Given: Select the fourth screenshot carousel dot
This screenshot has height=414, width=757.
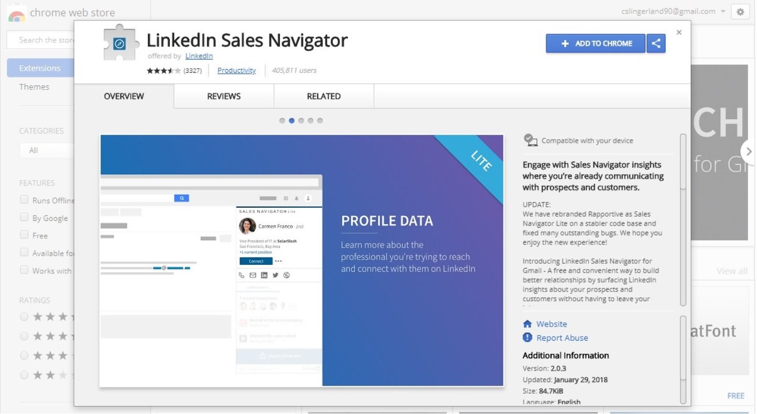Looking at the screenshot, I should (x=310, y=120).
